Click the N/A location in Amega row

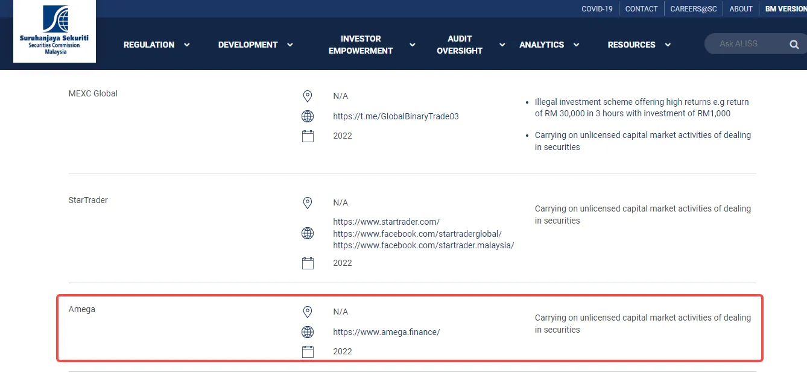(341, 312)
